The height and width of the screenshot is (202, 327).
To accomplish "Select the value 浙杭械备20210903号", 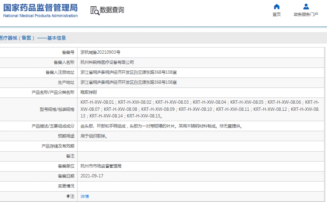I will click(x=101, y=52).
